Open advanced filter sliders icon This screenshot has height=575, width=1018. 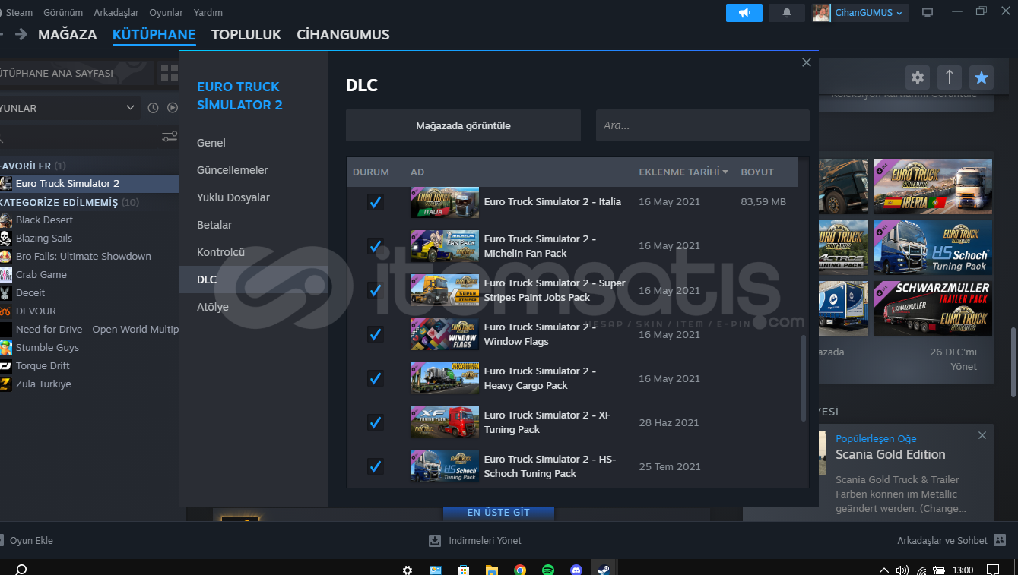click(170, 137)
